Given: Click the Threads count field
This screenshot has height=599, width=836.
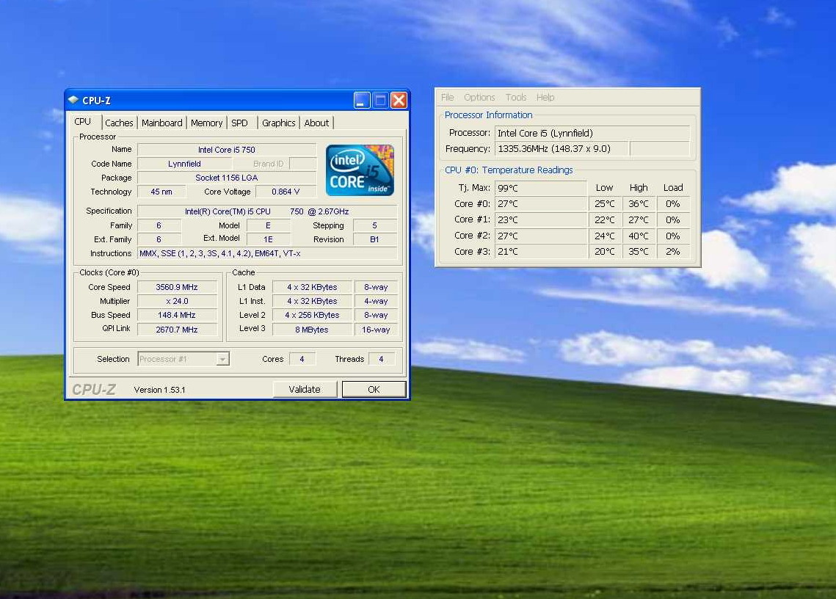Looking at the screenshot, I should pos(381,359).
